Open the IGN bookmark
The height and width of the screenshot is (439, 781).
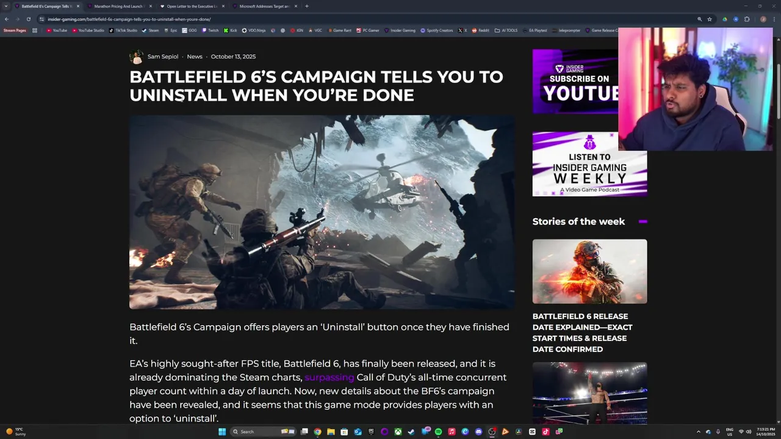pyautogui.click(x=297, y=30)
